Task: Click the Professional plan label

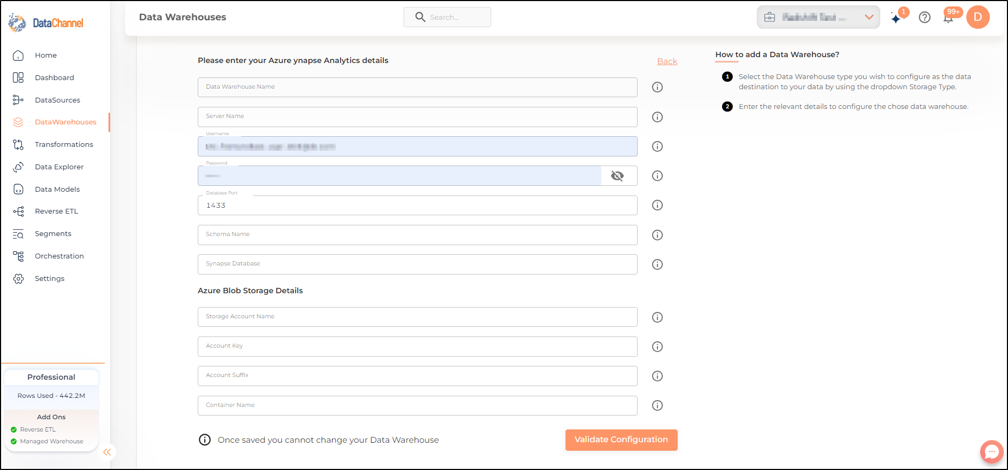Action: pyautogui.click(x=51, y=377)
